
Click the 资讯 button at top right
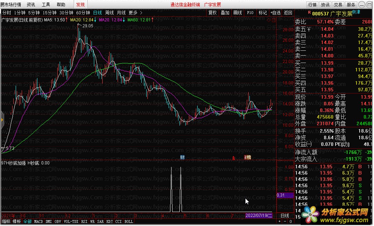(325, 5)
